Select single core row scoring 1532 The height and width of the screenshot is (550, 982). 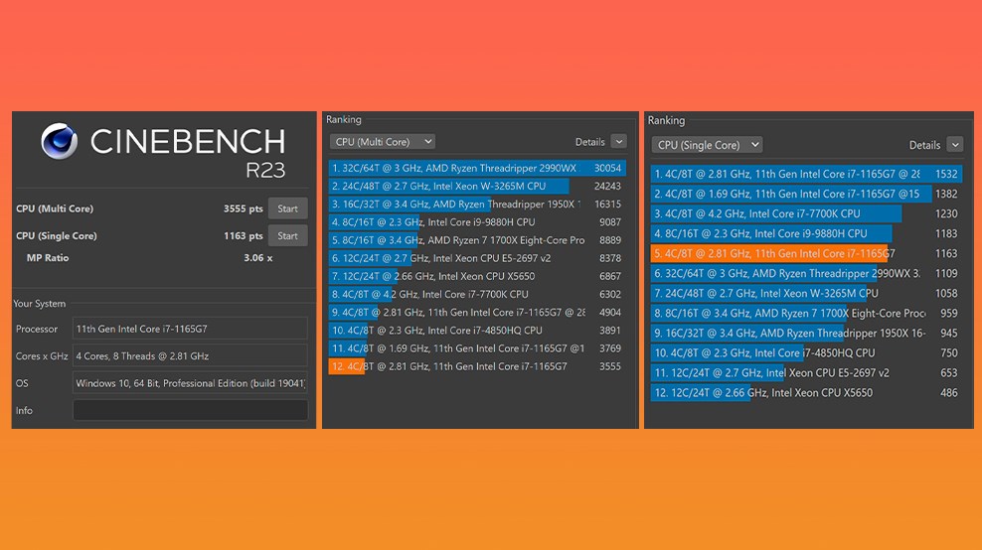coord(806,174)
